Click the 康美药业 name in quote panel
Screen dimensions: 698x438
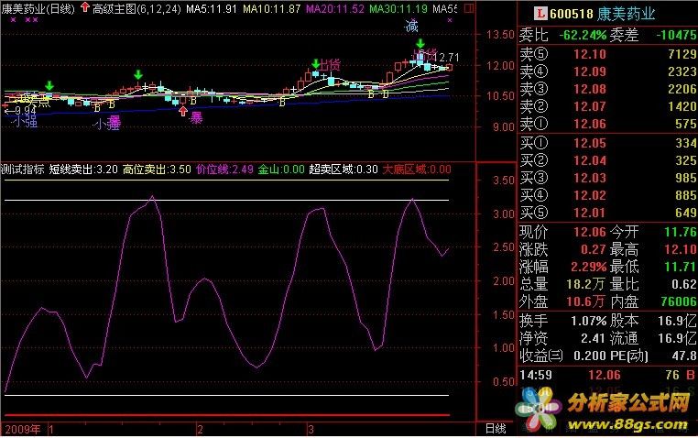coord(626,15)
